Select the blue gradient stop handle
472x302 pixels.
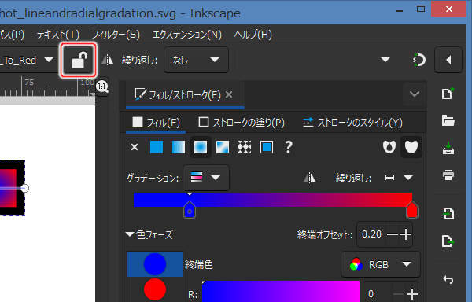pos(190,210)
